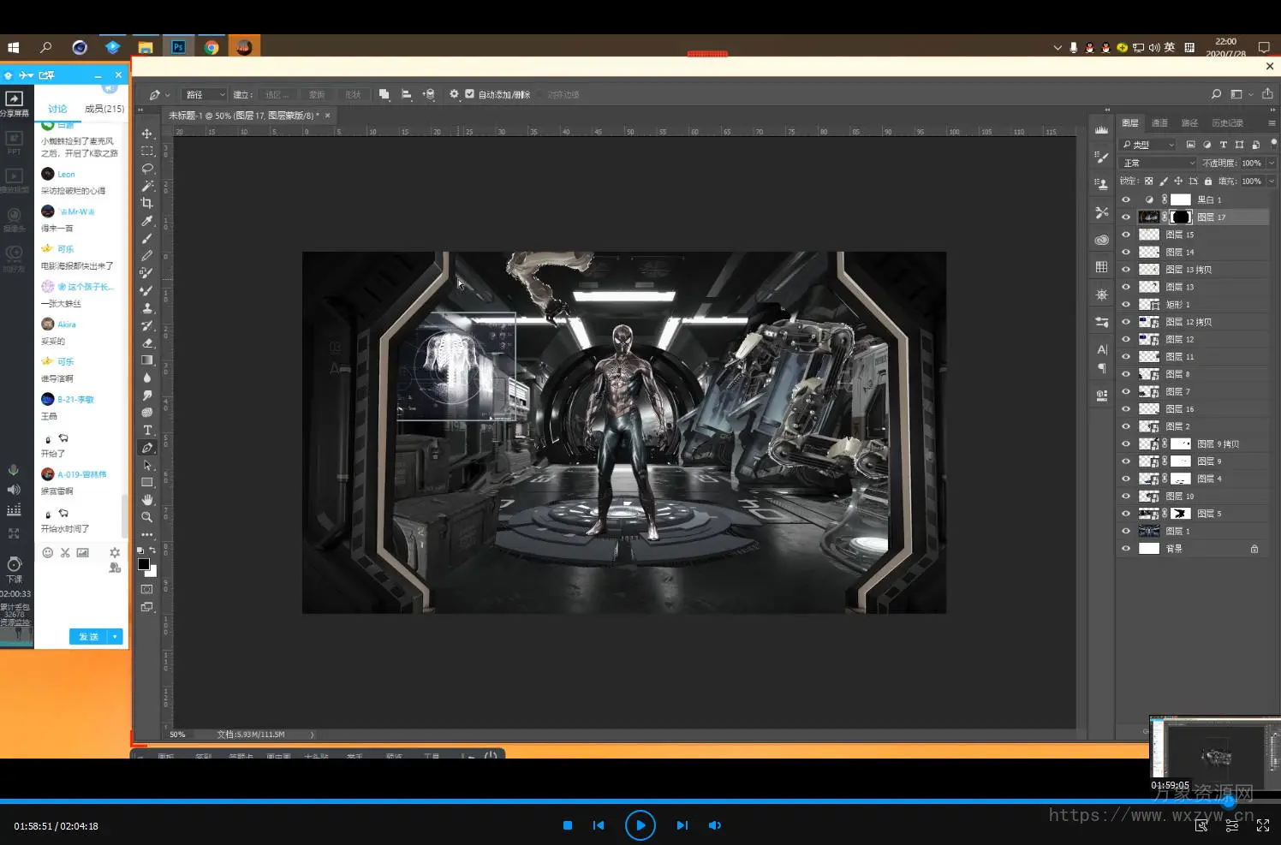Switch to the 通道 panel tab

tap(1159, 122)
